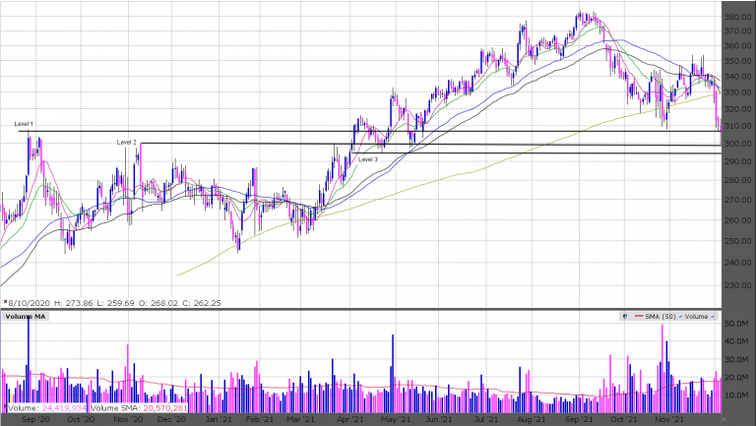Close the Volume value readout marker
Viewport: 756px width, 426px height.
click(x=4, y=405)
